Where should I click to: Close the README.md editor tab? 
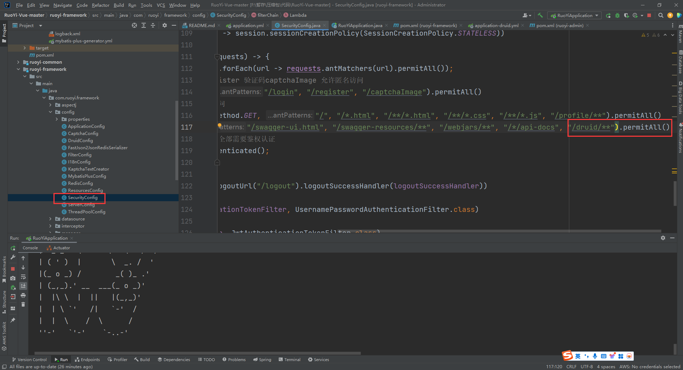219,25
